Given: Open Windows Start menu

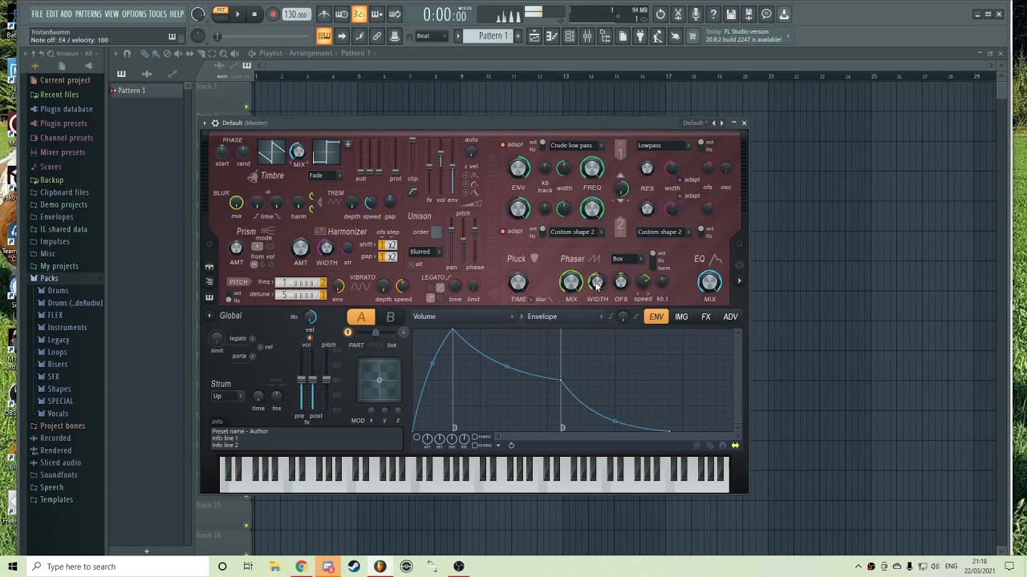Looking at the screenshot, I should coord(13,567).
